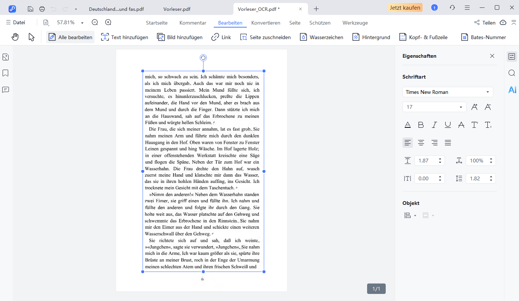The image size is (519, 301).
Task: Toggle underline text formatting
Action: point(448,125)
